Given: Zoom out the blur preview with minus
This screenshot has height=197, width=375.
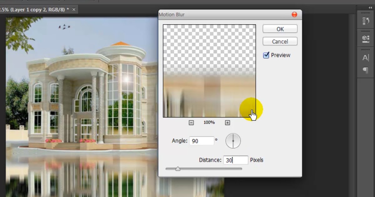Looking at the screenshot, I should [191, 123].
